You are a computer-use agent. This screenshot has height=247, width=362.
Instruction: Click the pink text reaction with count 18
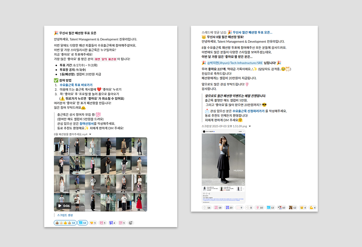pos(218,208)
